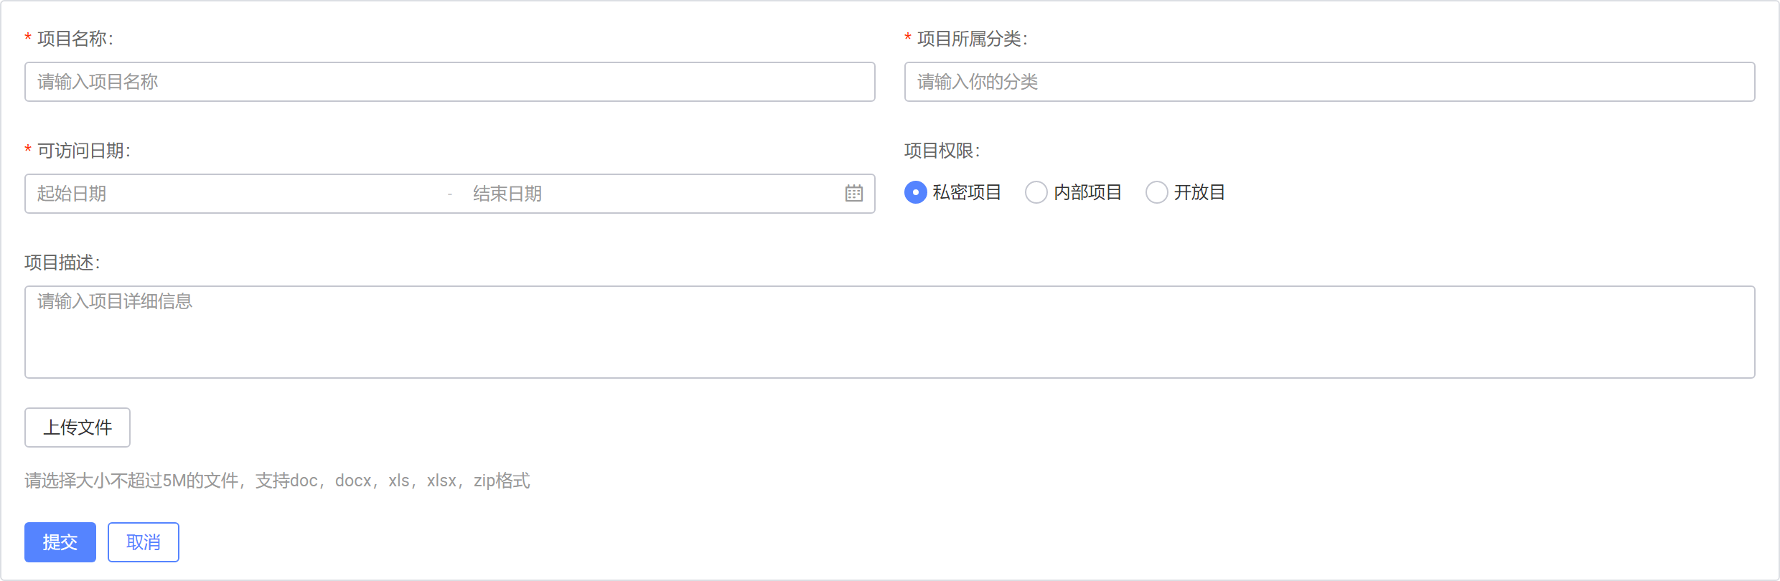Focus the 请输入你的分类 input field
Screen dimensions: 1780x581
(x=1329, y=82)
